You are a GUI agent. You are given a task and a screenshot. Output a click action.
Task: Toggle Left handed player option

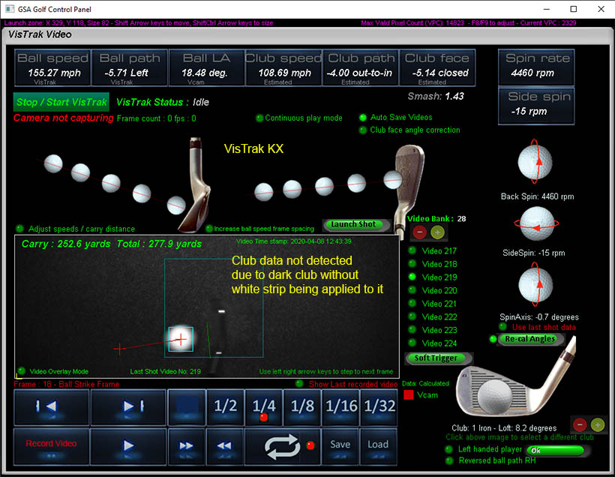(x=448, y=449)
